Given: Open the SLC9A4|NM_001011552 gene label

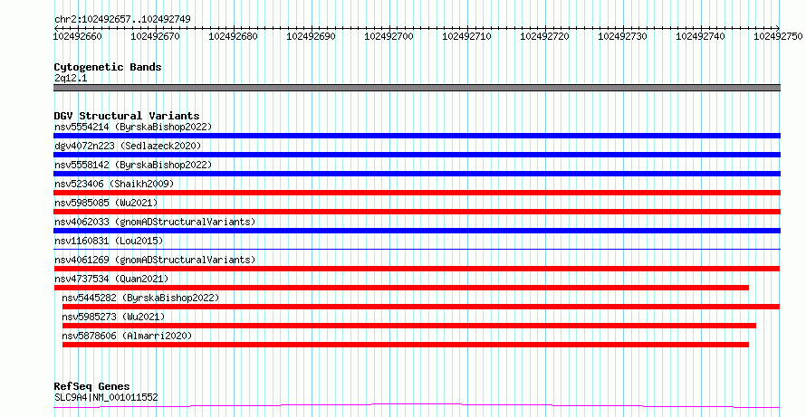Looking at the screenshot, I should tap(106, 397).
